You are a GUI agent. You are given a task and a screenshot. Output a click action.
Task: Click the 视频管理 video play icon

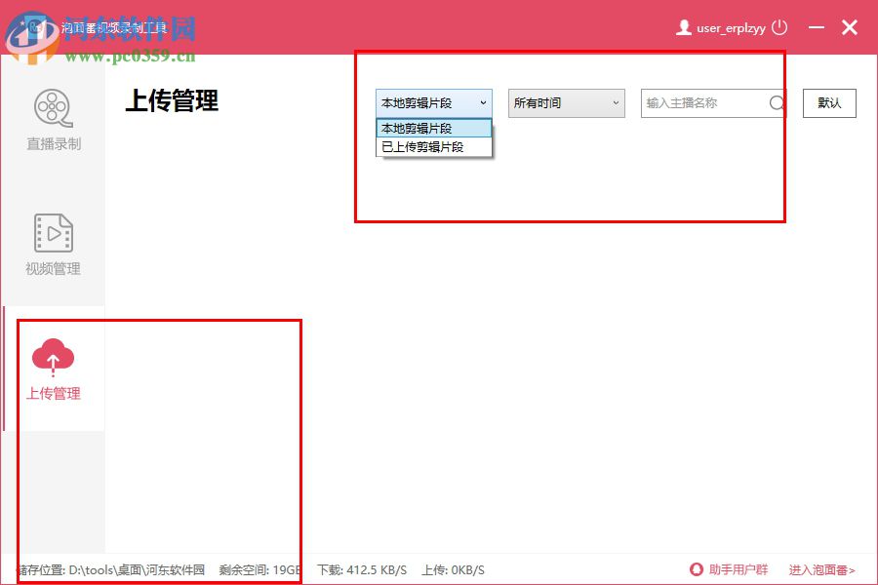(54, 234)
